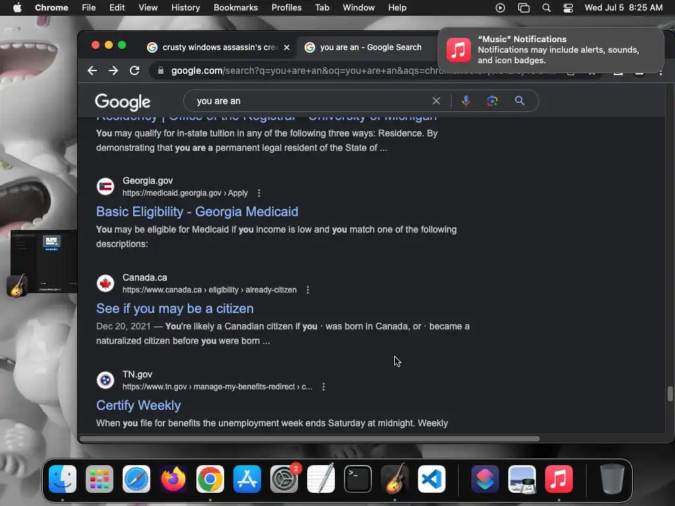Open the www.canada.ca eligibility breadcrumb URL
675x506 pixels.
(x=209, y=290)
